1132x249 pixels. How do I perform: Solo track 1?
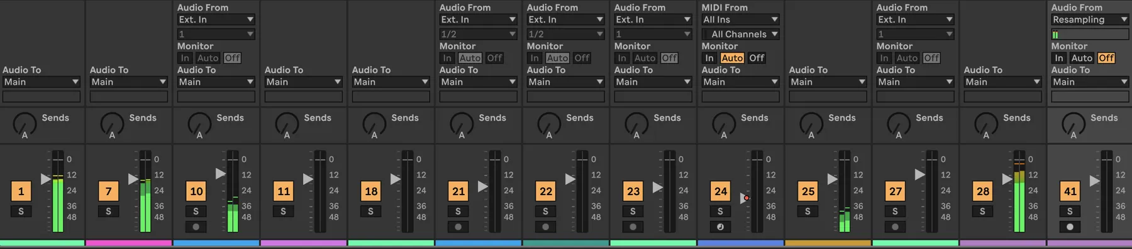[x=21, y=211]
